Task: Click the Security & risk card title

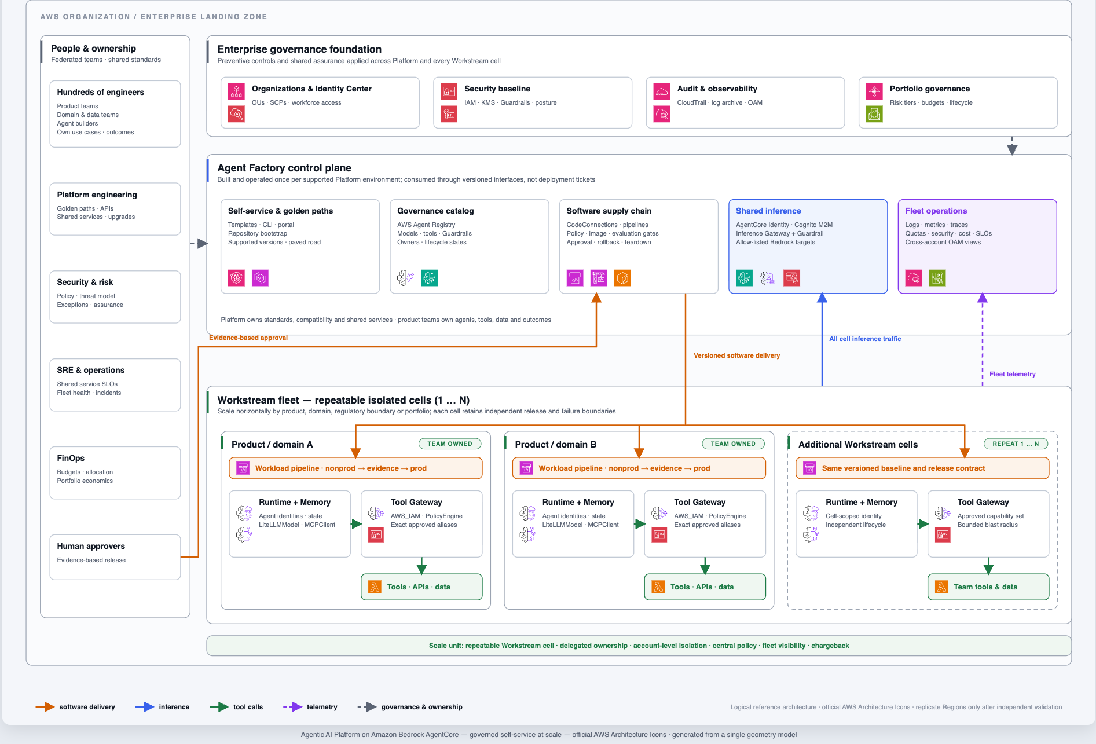Action: tap(85, 282)
